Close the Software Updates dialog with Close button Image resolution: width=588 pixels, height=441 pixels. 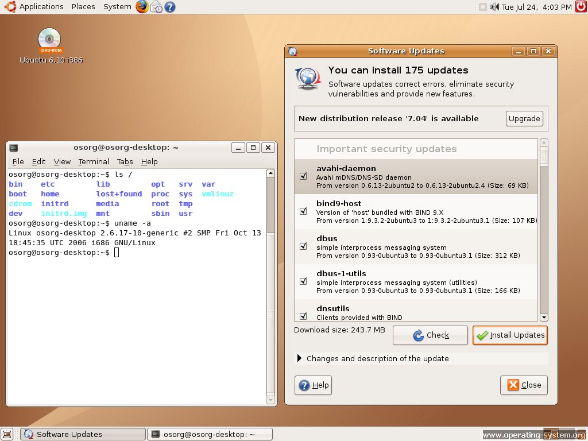[x=524, y=385]
